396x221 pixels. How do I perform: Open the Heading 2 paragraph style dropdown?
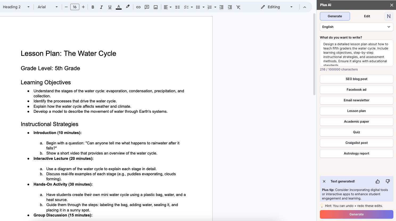[x=16, y=7]
